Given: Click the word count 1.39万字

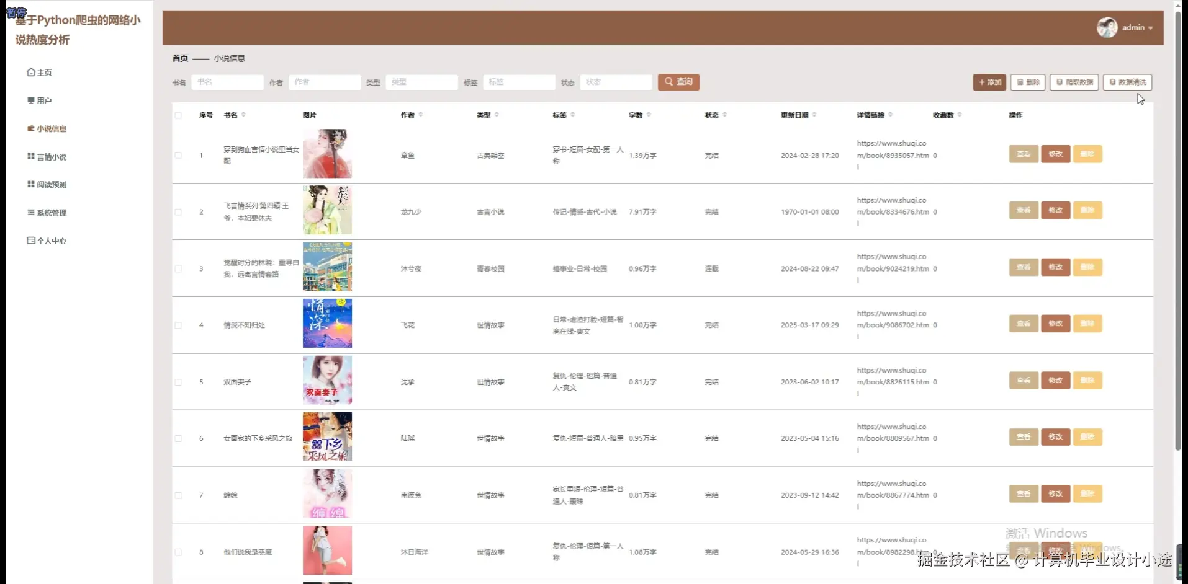Looking at the screenshot, I should coord(642,156).
